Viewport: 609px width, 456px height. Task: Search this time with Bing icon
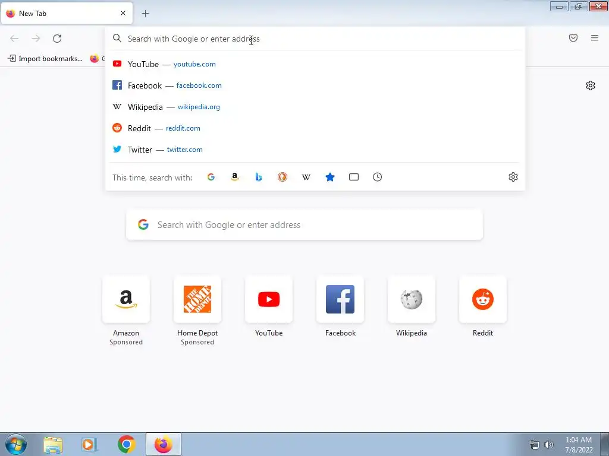(259, 177)
